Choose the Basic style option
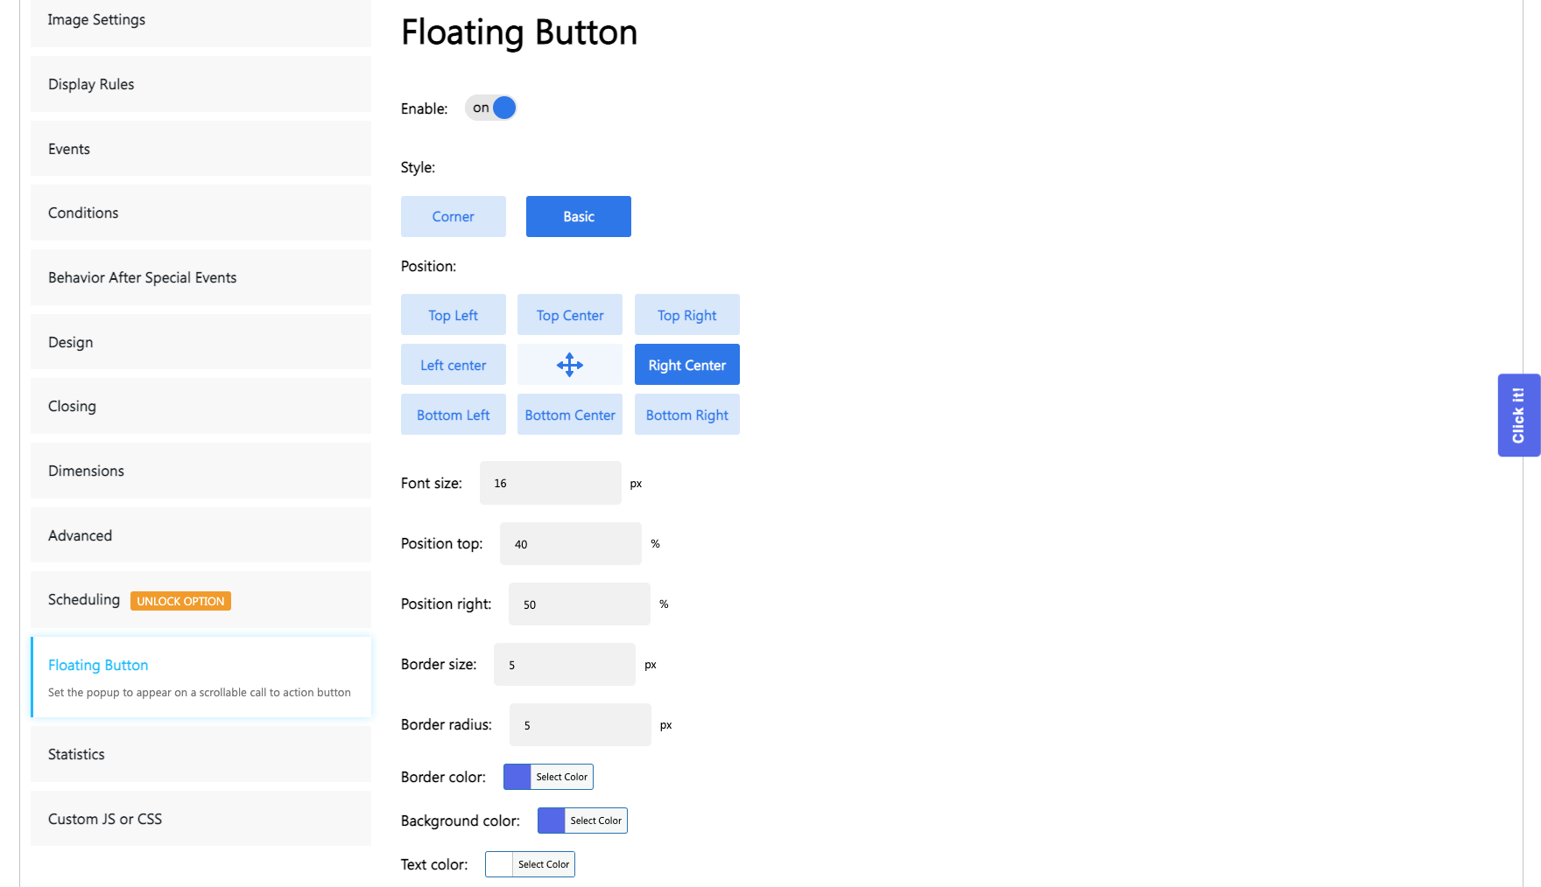Image resolution: width=1541 pixels, height=887 pixels. pos(579,216)
